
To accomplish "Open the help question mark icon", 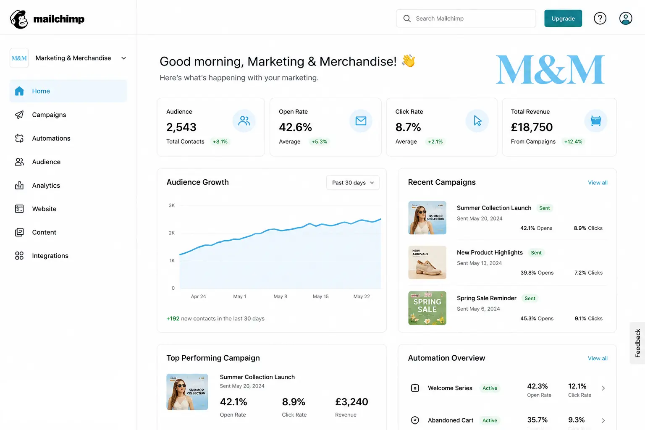I will click(600, 18).
